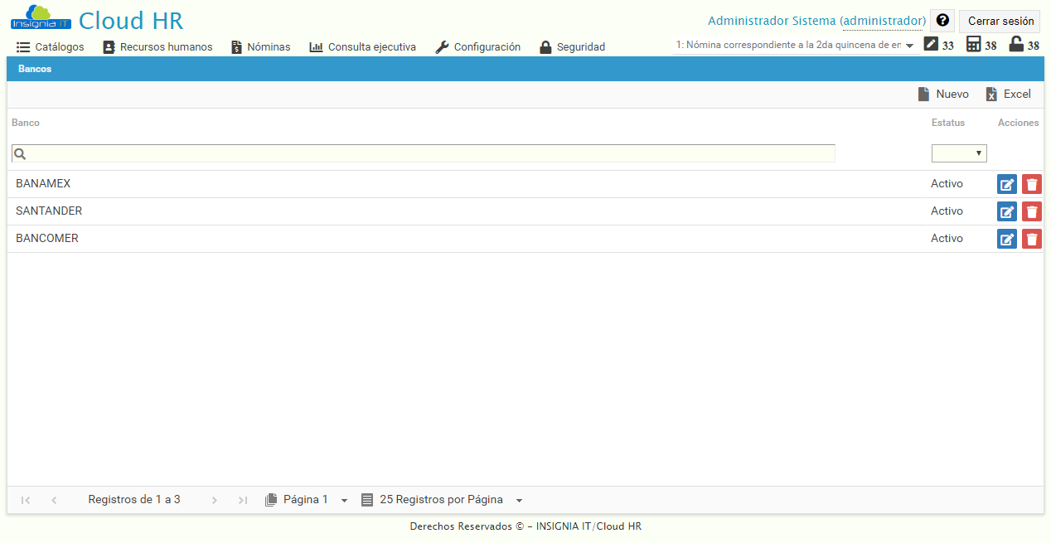The image size is (1051, 543).
Task: Open help with the question mark icon
Action: click(x=942, y=20)
